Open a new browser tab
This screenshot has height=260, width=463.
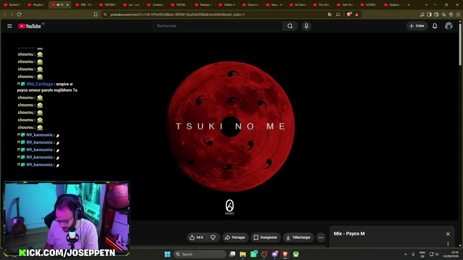click(409, 5)
